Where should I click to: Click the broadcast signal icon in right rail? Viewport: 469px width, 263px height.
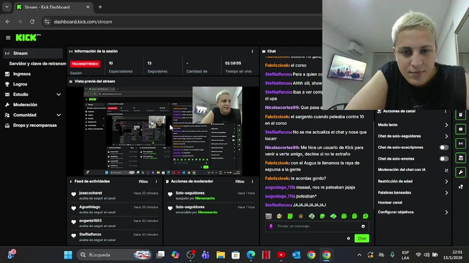tap(461, 144)
